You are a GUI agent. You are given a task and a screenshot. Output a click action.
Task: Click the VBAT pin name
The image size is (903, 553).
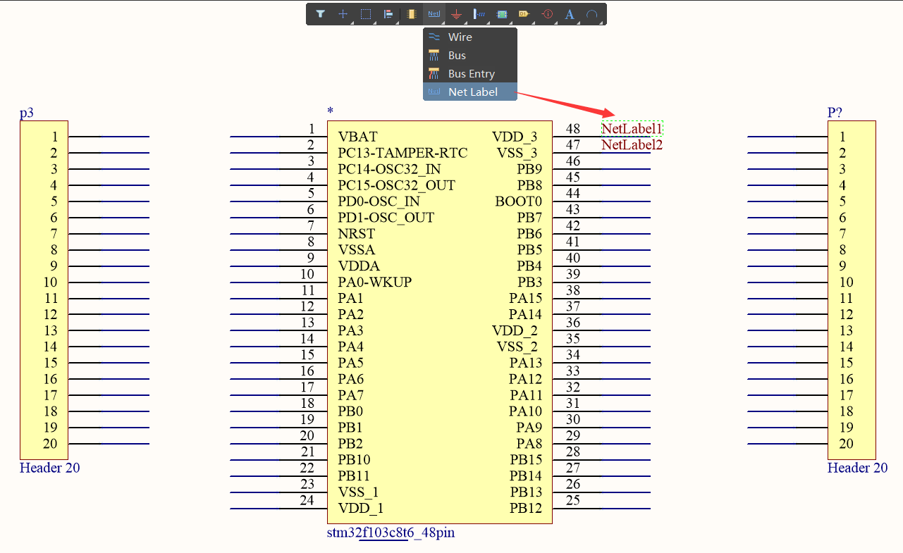[x=358, y=137]
